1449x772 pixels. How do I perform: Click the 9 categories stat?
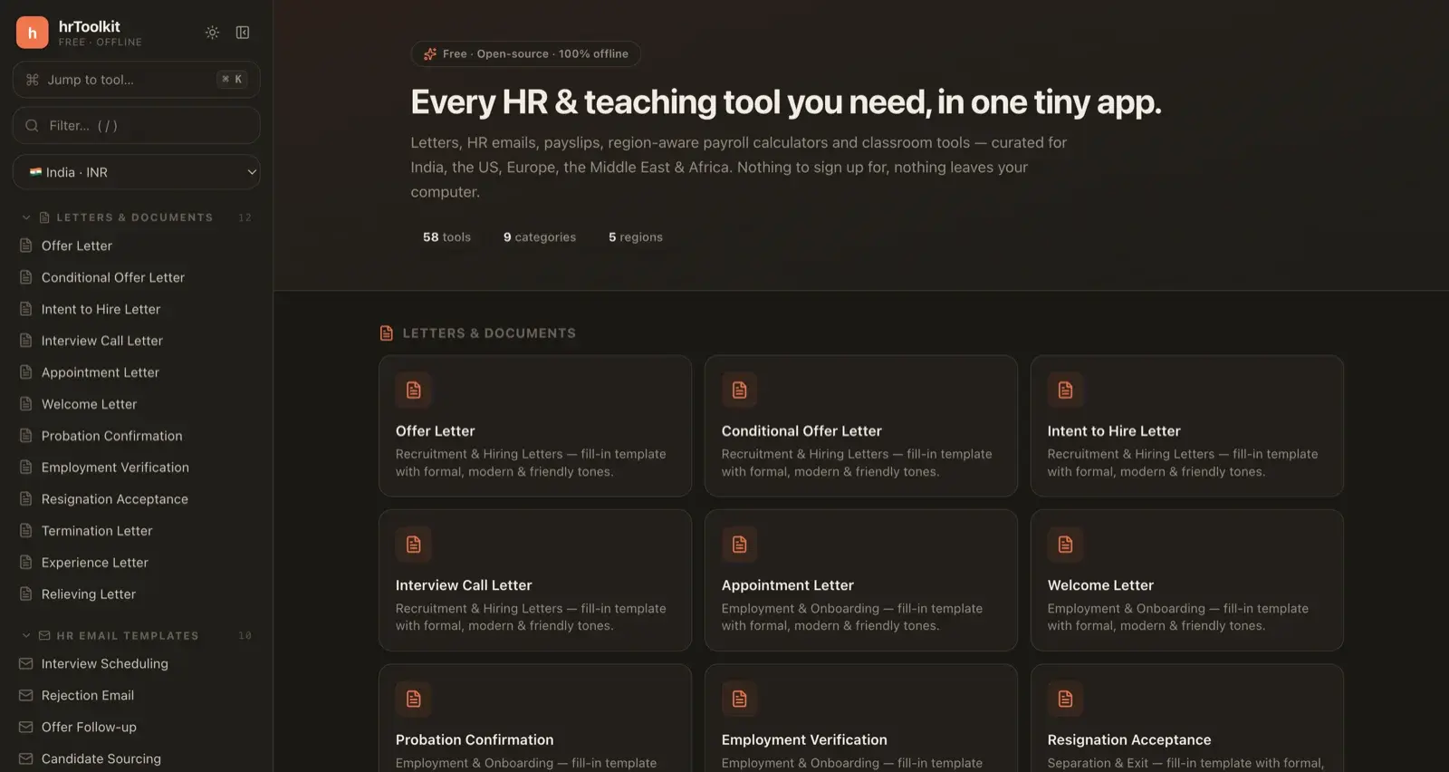click(x=540, y=237)
